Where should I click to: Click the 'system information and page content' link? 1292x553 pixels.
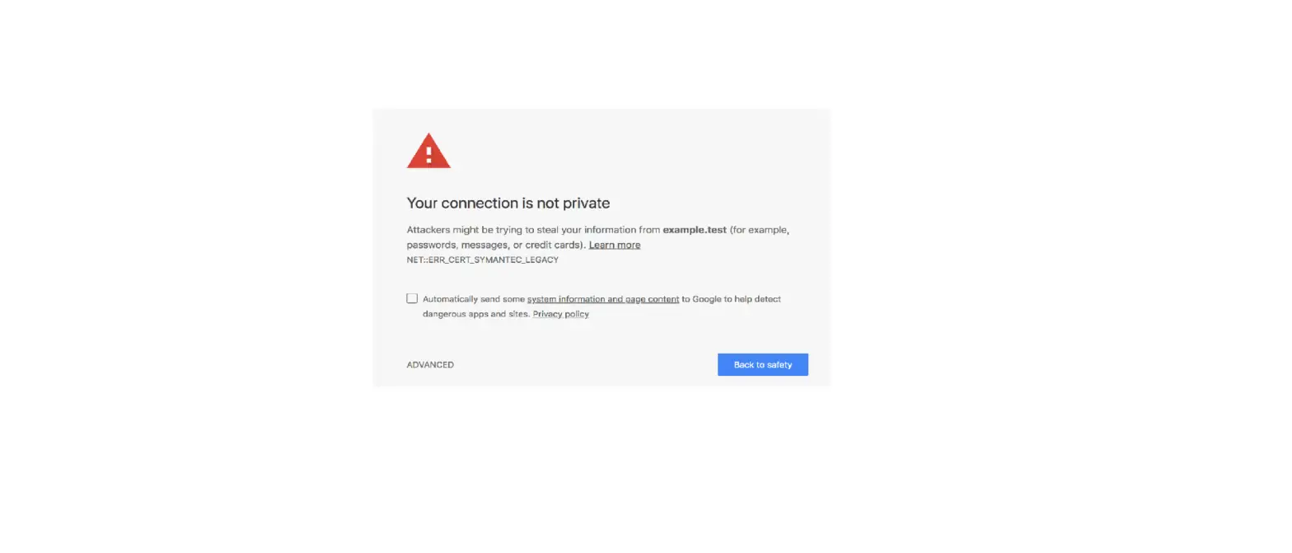(x=603, y=298)
